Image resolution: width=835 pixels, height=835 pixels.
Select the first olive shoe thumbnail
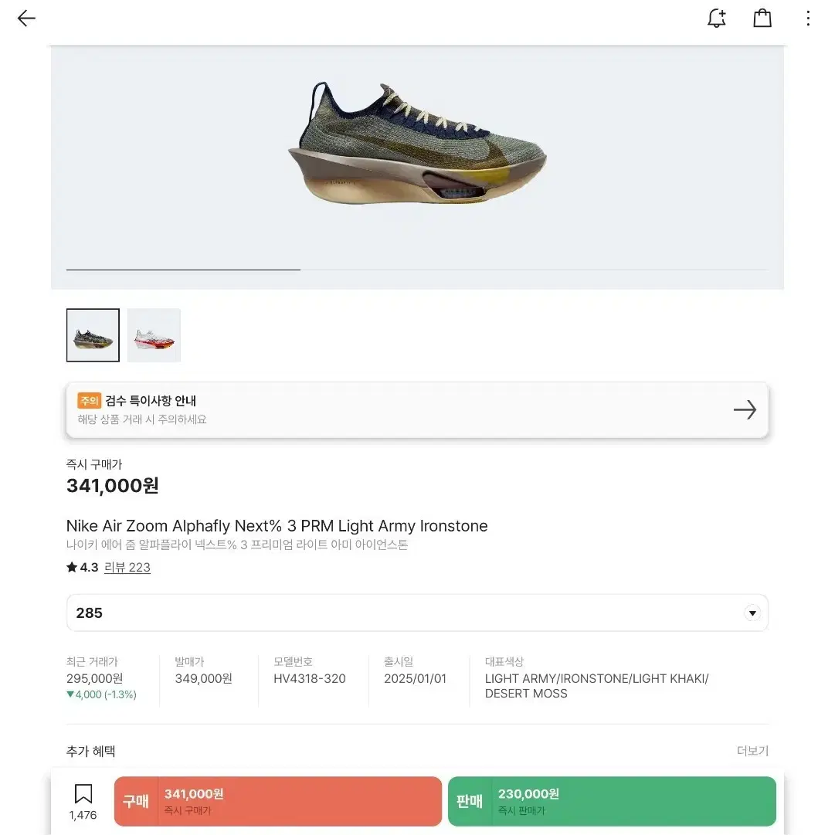[x=93, y=335]
